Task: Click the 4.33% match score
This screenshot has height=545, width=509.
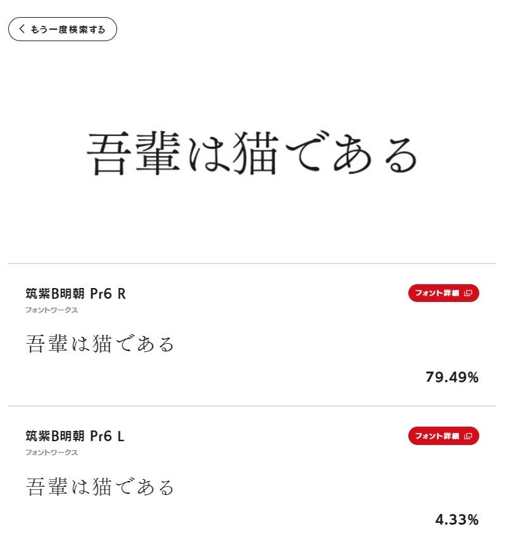Action: 456,520
